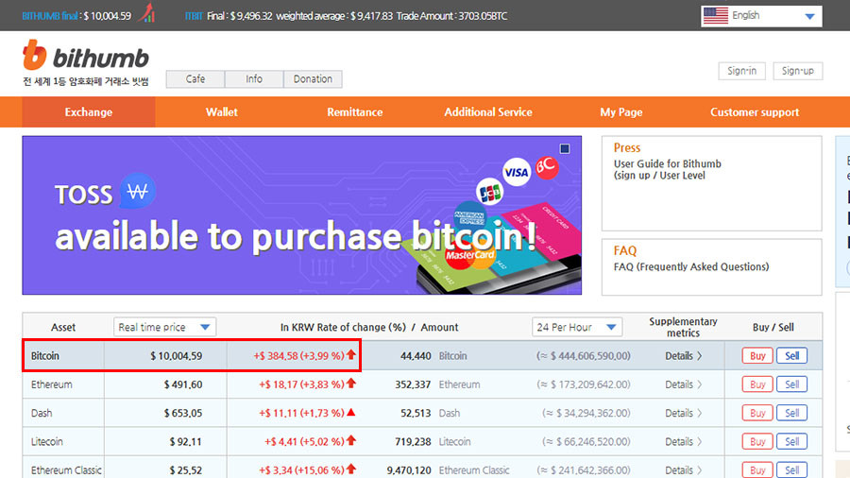Open the Remittance menu
The width and height of the screenshot is (850, 478).
pos(354,112)
